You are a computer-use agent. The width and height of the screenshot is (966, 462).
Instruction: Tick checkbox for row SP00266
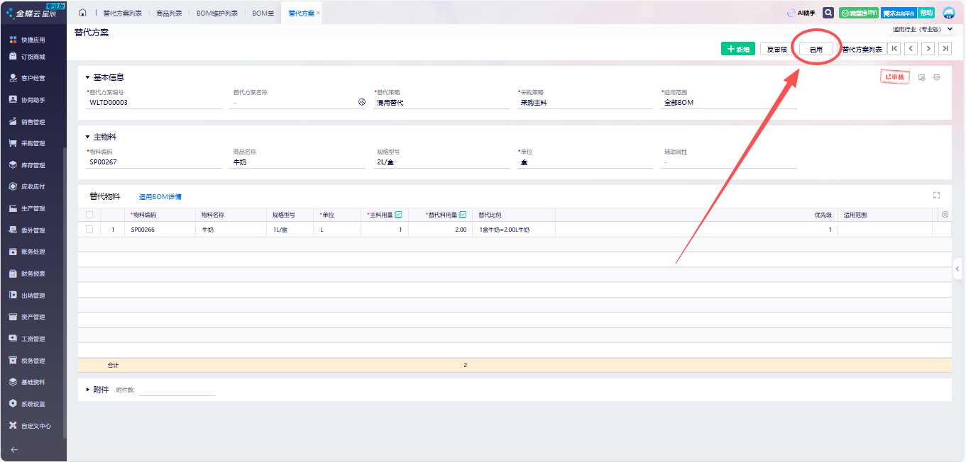coord(89,230)
